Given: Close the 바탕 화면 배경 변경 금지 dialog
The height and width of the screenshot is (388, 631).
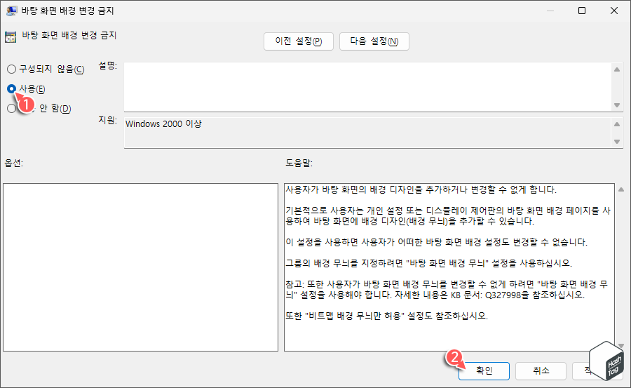Looking at the screenshot, I should point(614,11).
